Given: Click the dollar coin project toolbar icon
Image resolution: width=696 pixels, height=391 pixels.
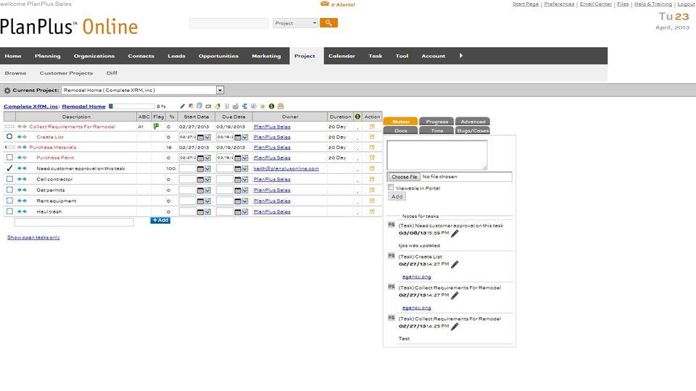Looking at the screenshot, I should (271, 106).
